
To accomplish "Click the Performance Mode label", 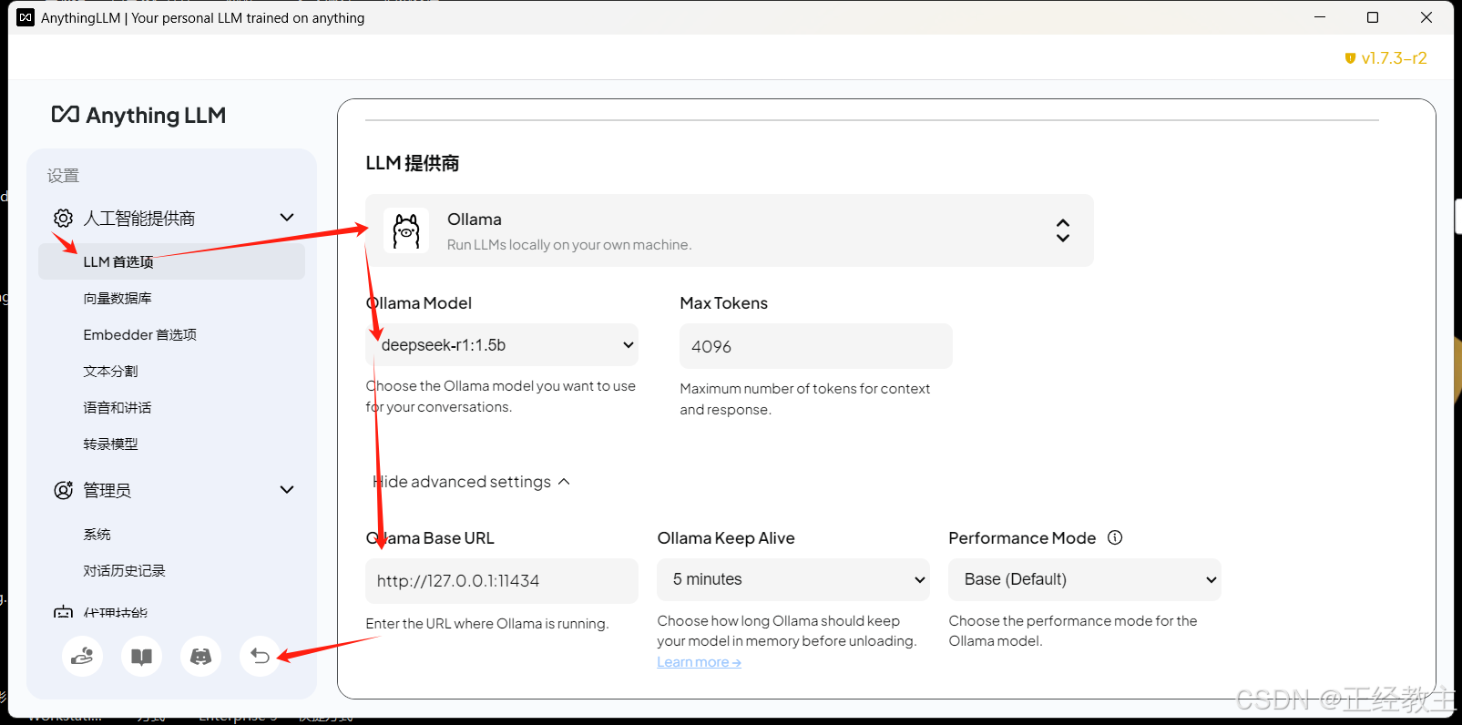I will point(1022,538).
